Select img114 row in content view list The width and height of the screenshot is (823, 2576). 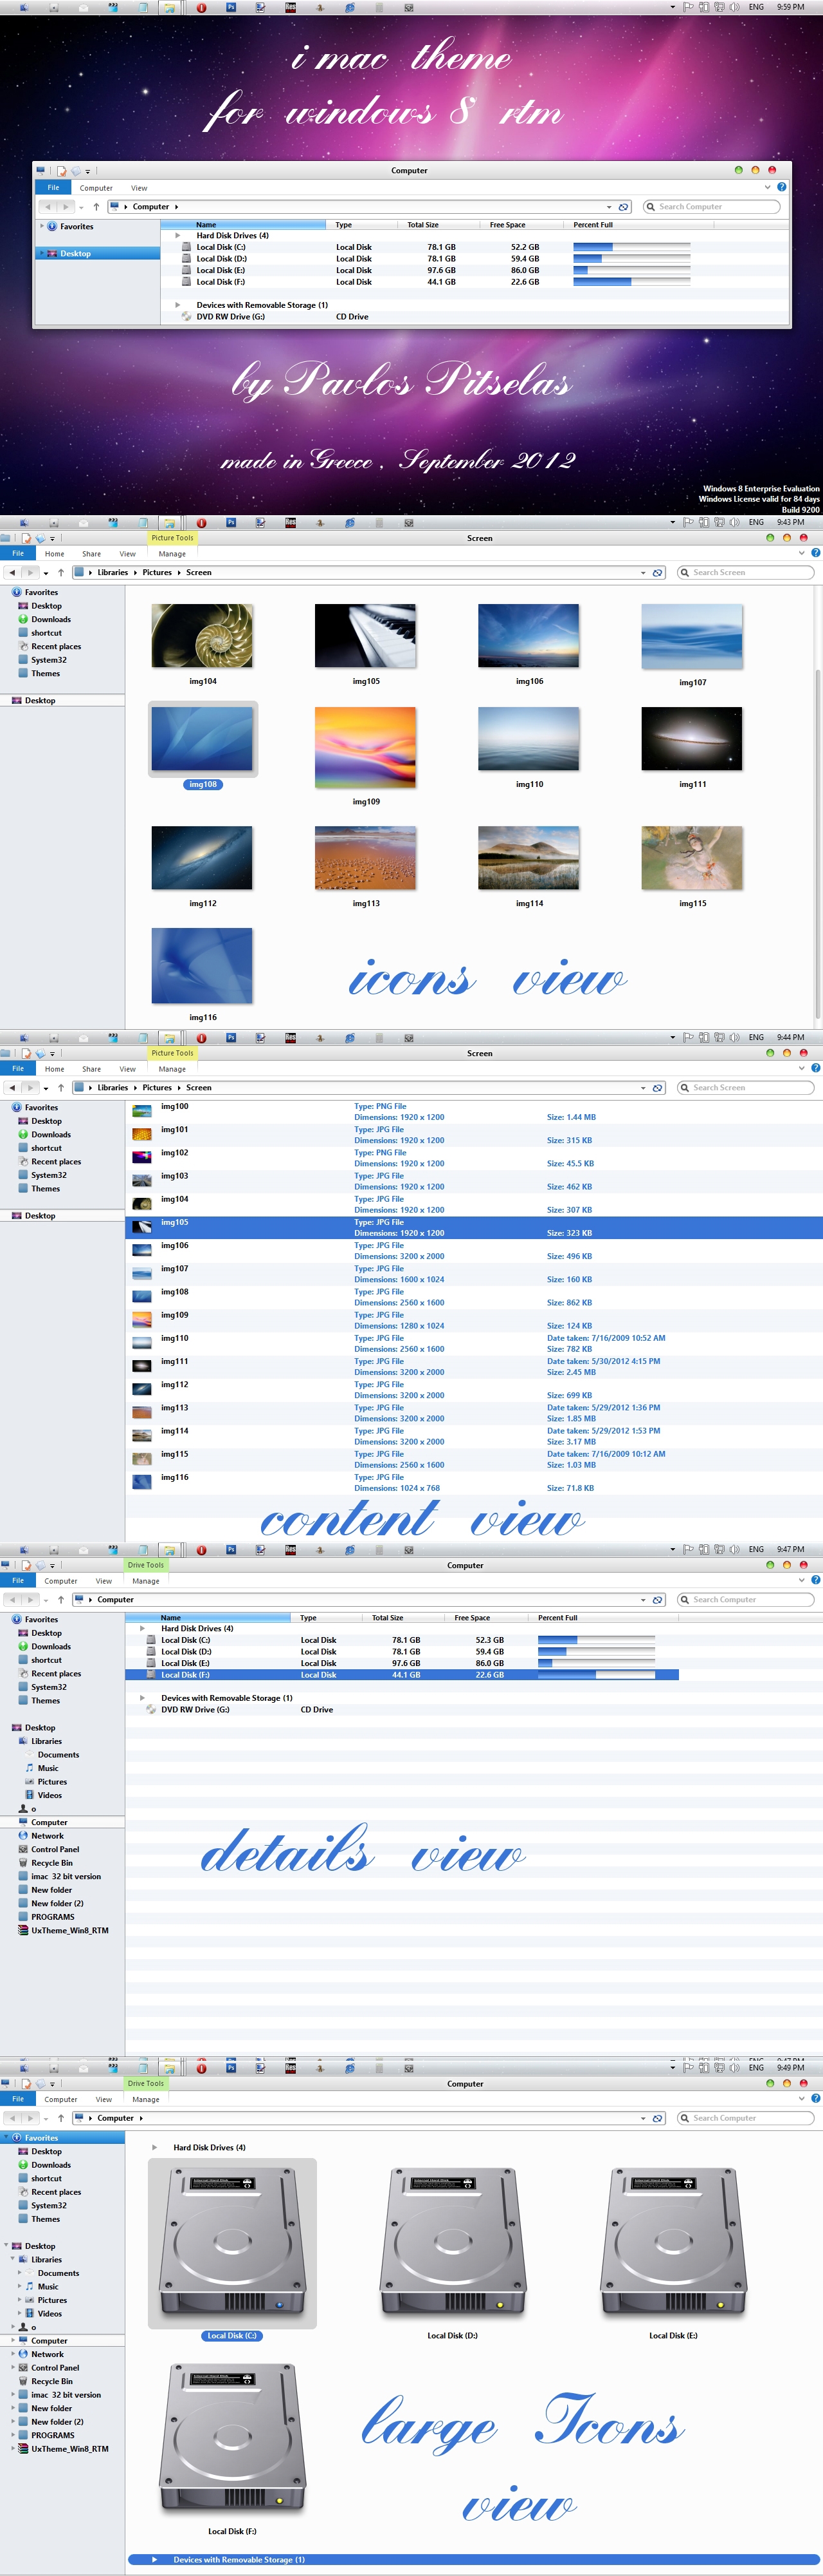coord(473,1436)
